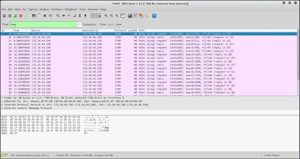Select packet number 20 echo reply

(149, 37)
